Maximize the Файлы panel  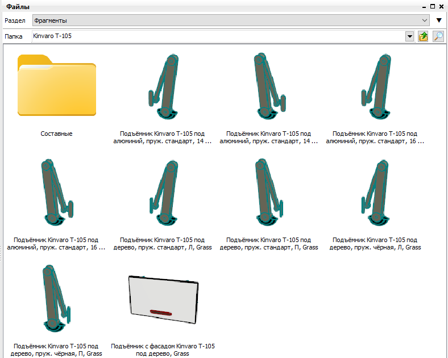(433, 6)
